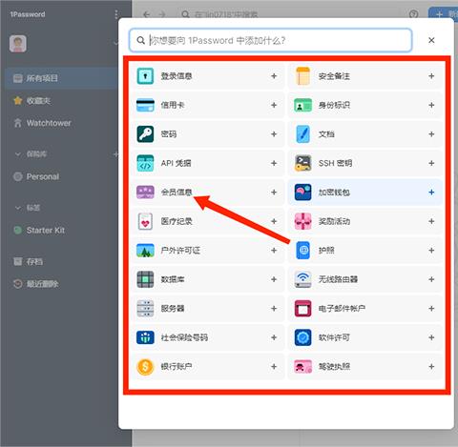Select the API 凭据 credential icon
Image resolution: width=458 pixels, height=447 pixels.
click(145, 163)
